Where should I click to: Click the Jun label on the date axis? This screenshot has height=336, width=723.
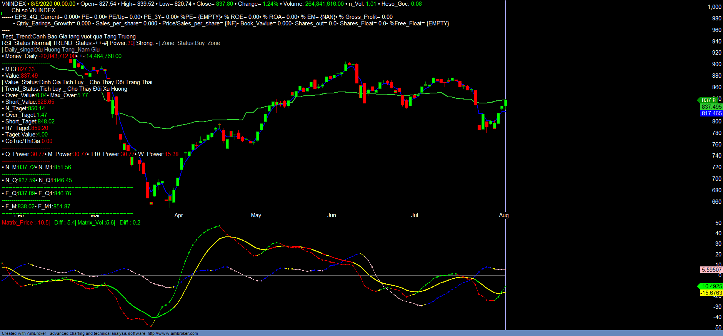pyautogui.click(x=332, y=215)
